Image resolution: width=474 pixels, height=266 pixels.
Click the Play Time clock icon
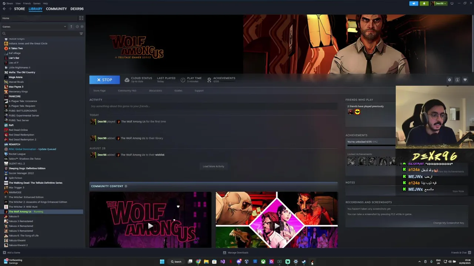[183, 80]
